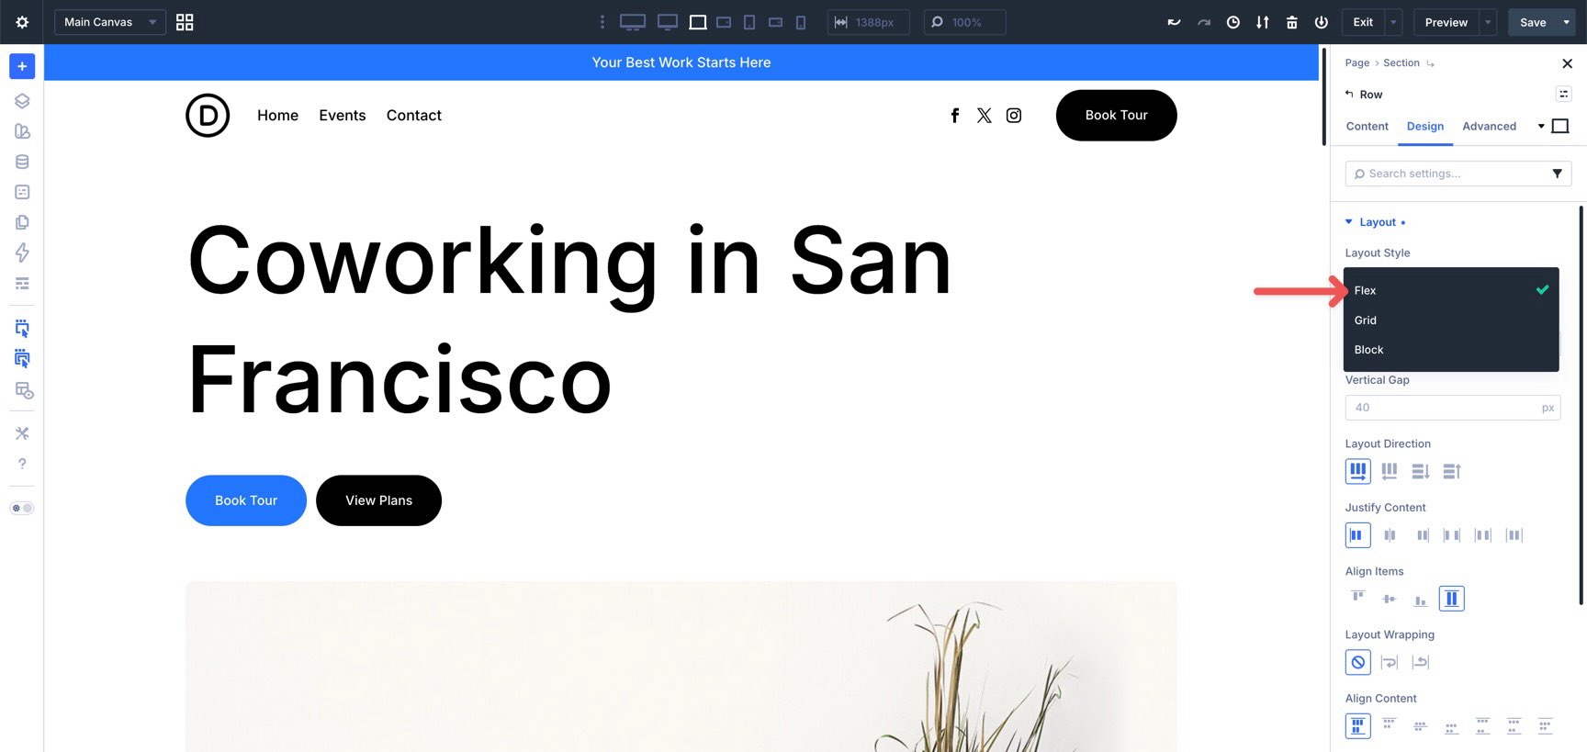Screen dimensions: 1587x752
Task: Click the three-dot menu near the device icons
Action: tap(602, 22)
